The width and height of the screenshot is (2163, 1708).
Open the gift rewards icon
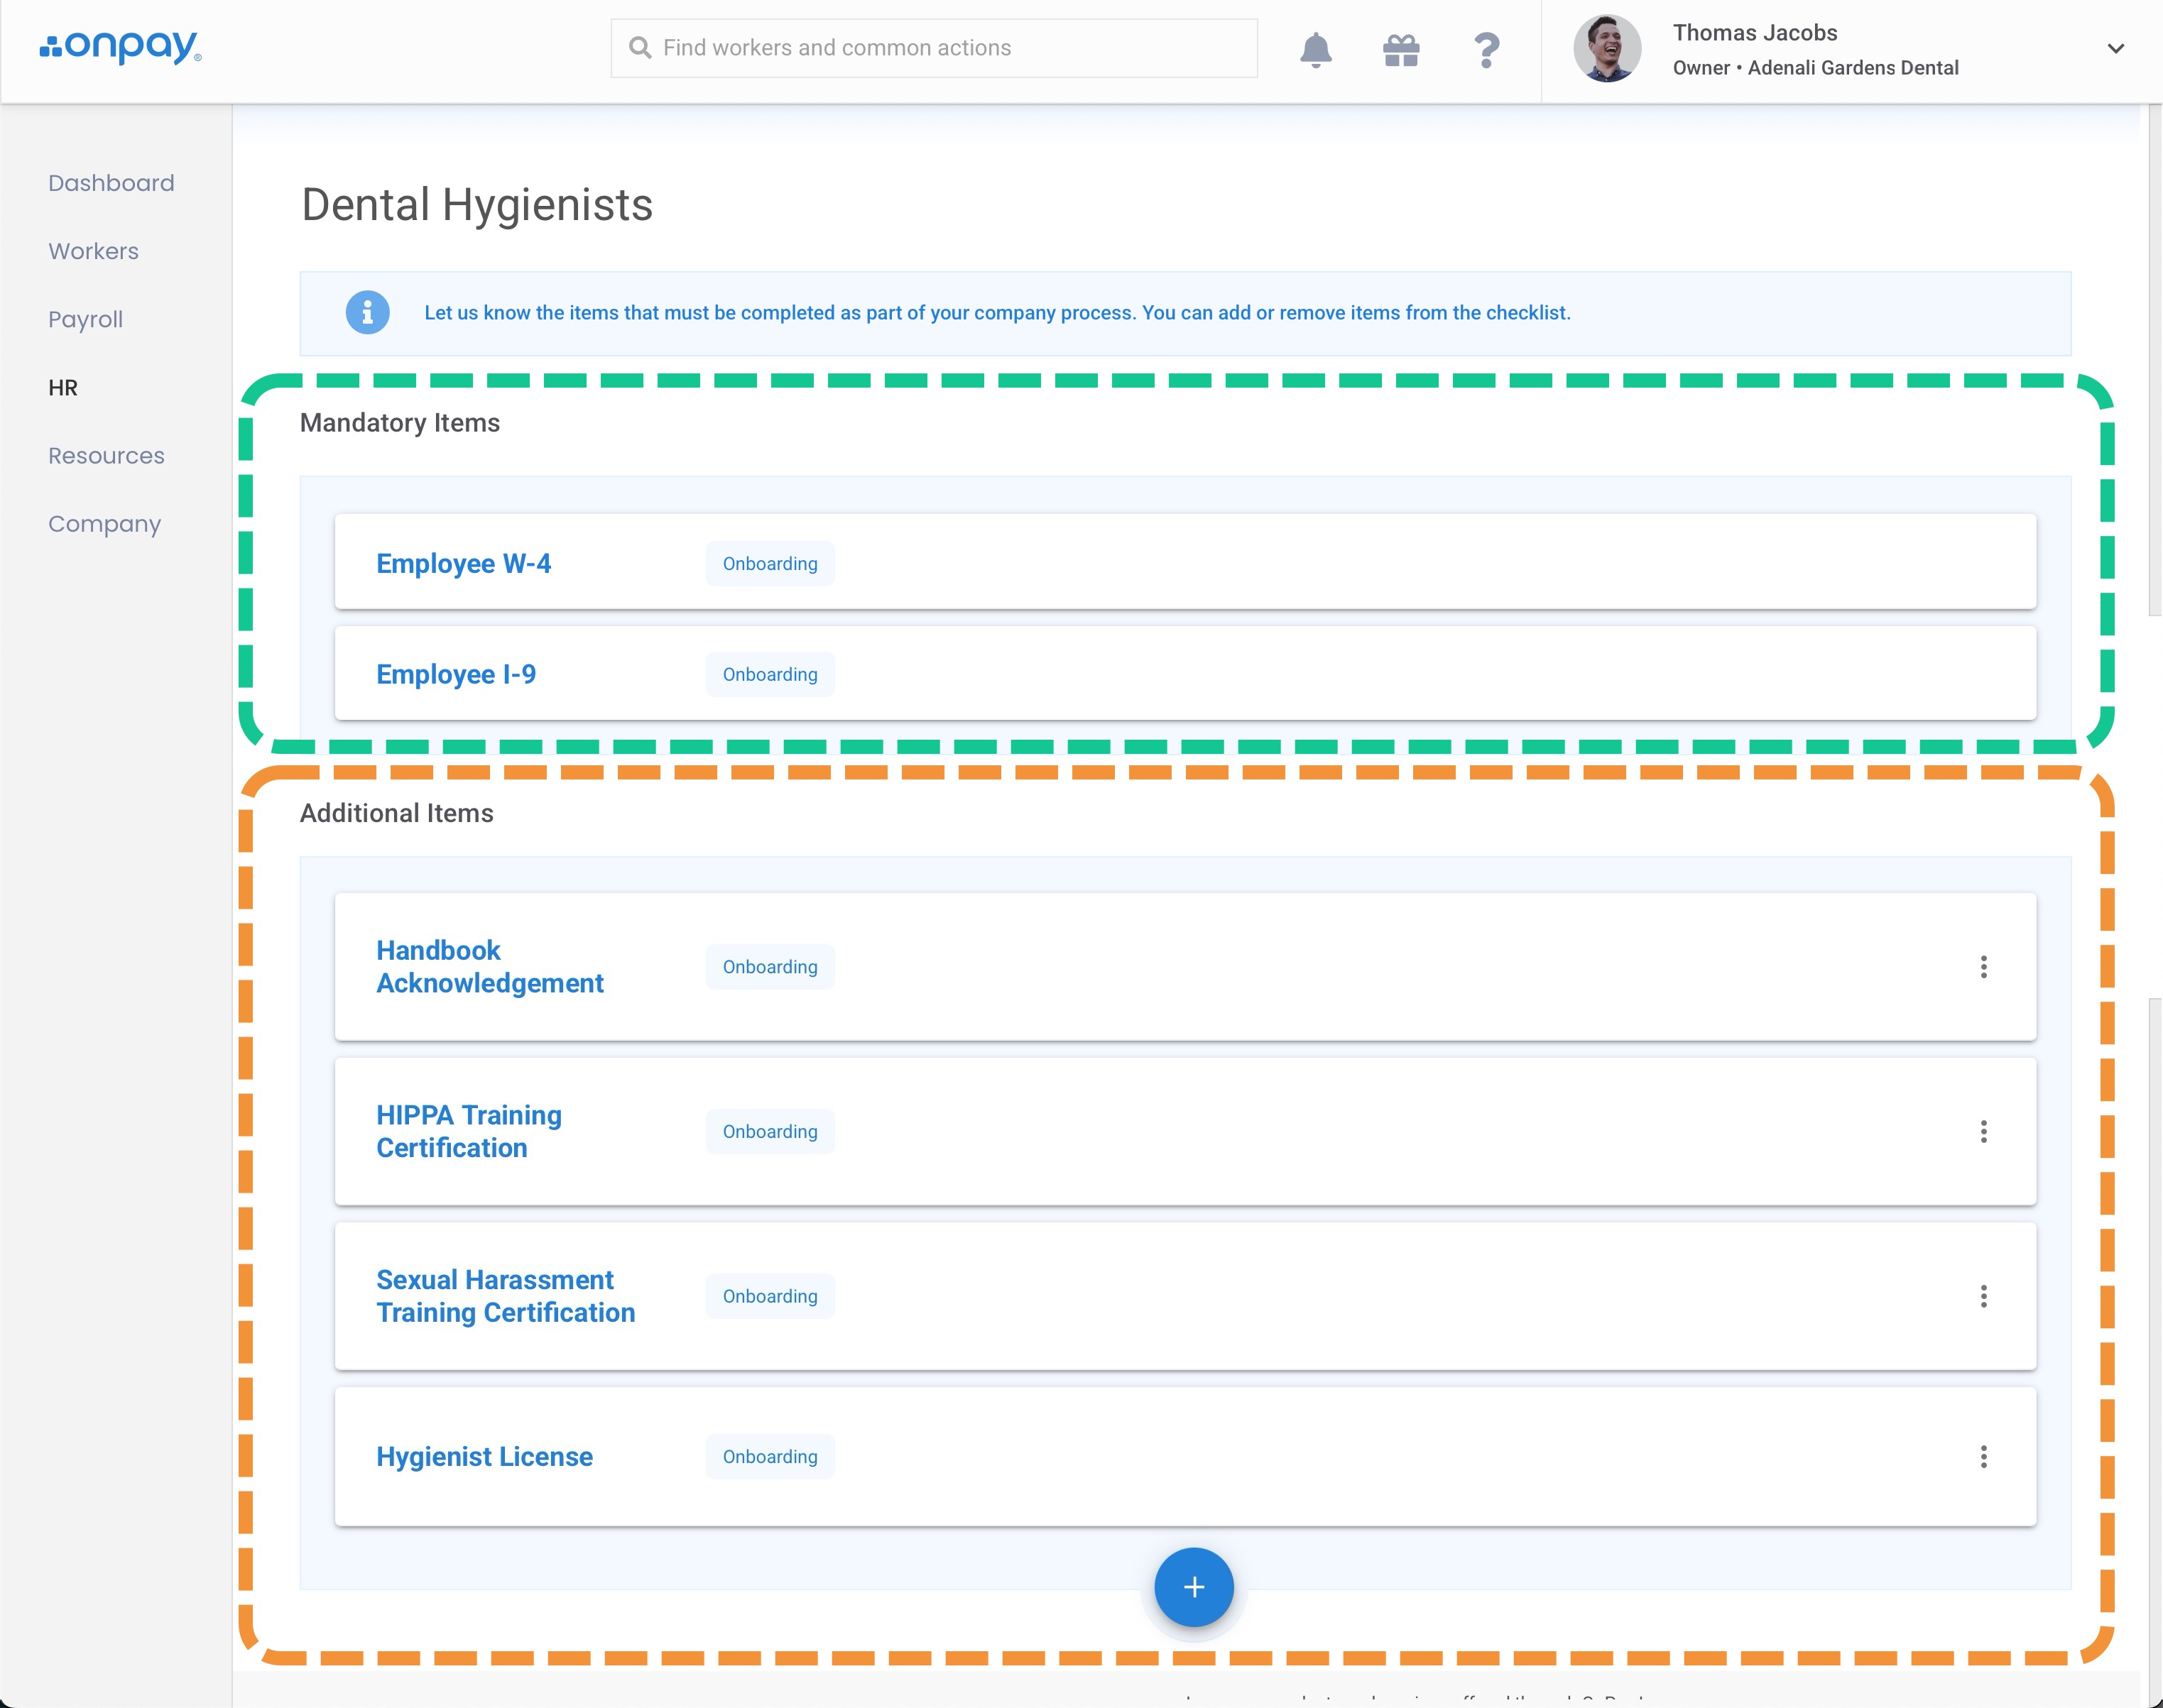coord(1400,49)
